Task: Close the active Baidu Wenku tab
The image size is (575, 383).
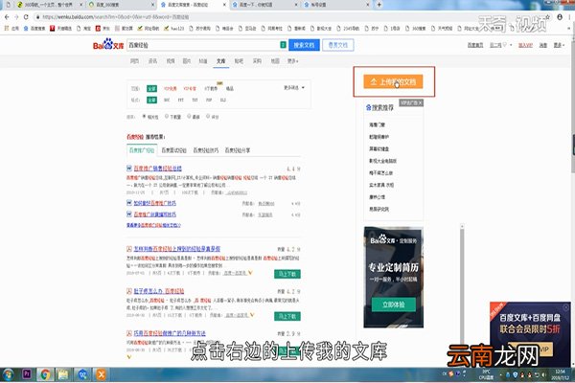Action: click(224, 5)
